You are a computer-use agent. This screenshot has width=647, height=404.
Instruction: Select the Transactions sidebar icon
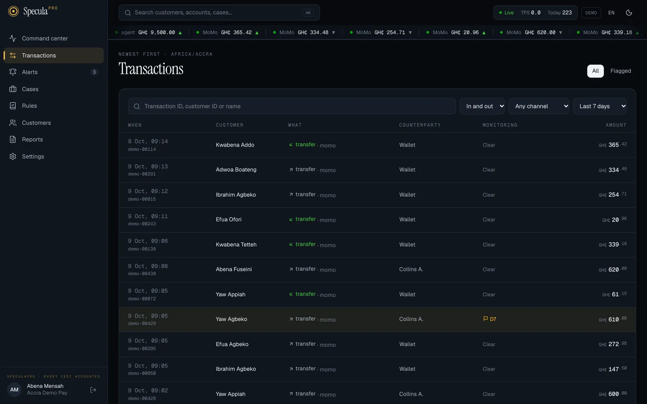[13, 55]
